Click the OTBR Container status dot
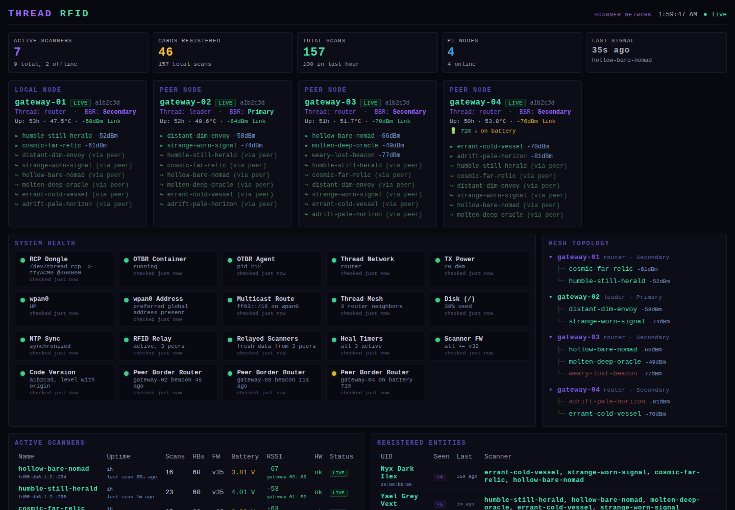The image size is (735, 510). (126, 260)
